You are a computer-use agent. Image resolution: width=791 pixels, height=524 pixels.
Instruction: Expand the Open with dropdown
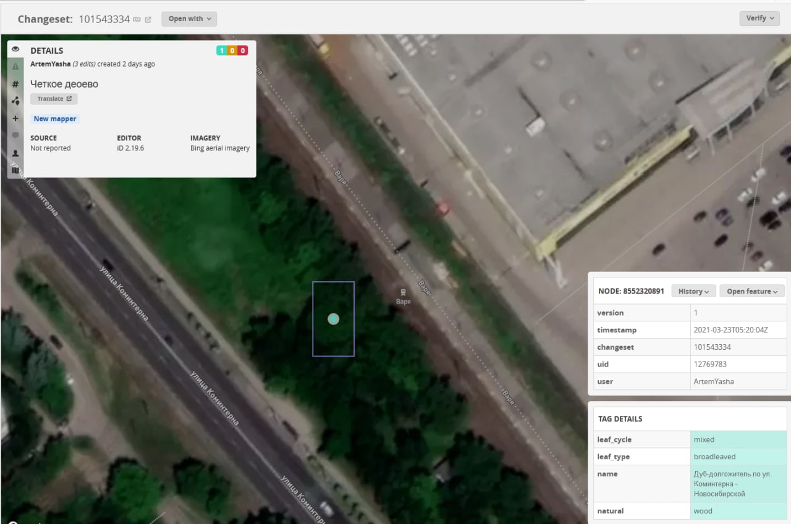[x=189, y=19]
